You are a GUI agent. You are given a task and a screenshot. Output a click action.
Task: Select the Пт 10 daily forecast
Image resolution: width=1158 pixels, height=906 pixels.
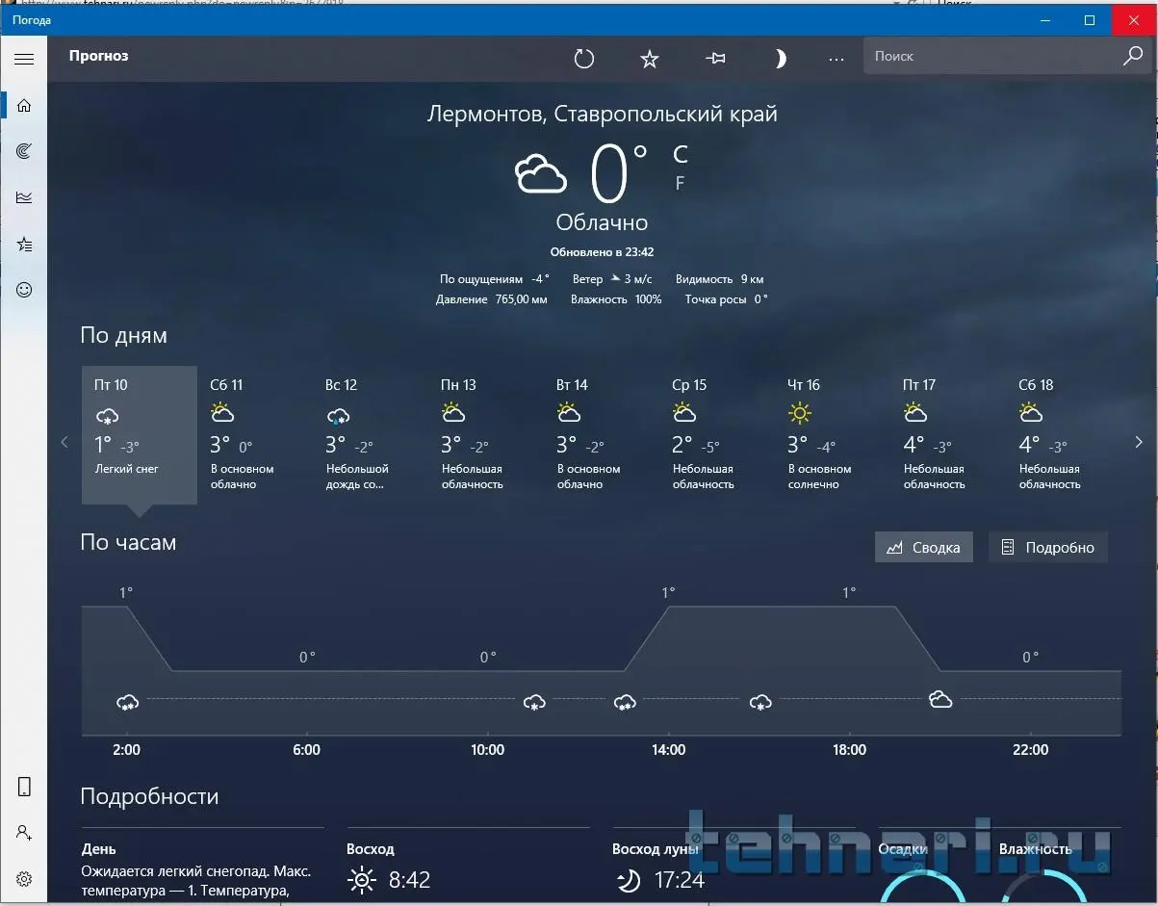coord(140,435)
